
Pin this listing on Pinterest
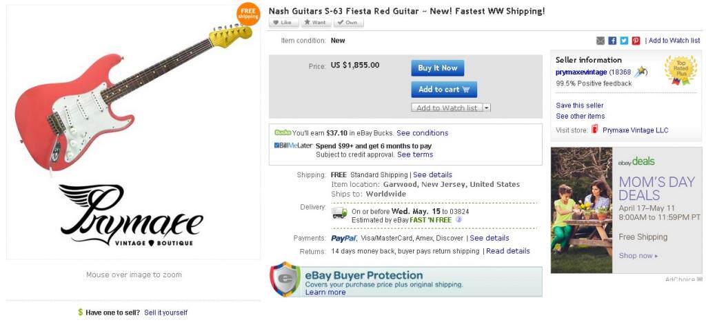[x=636, y=41]
